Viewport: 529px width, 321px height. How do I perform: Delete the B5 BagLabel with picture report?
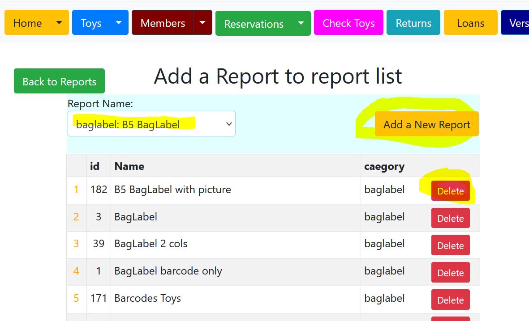450,191
